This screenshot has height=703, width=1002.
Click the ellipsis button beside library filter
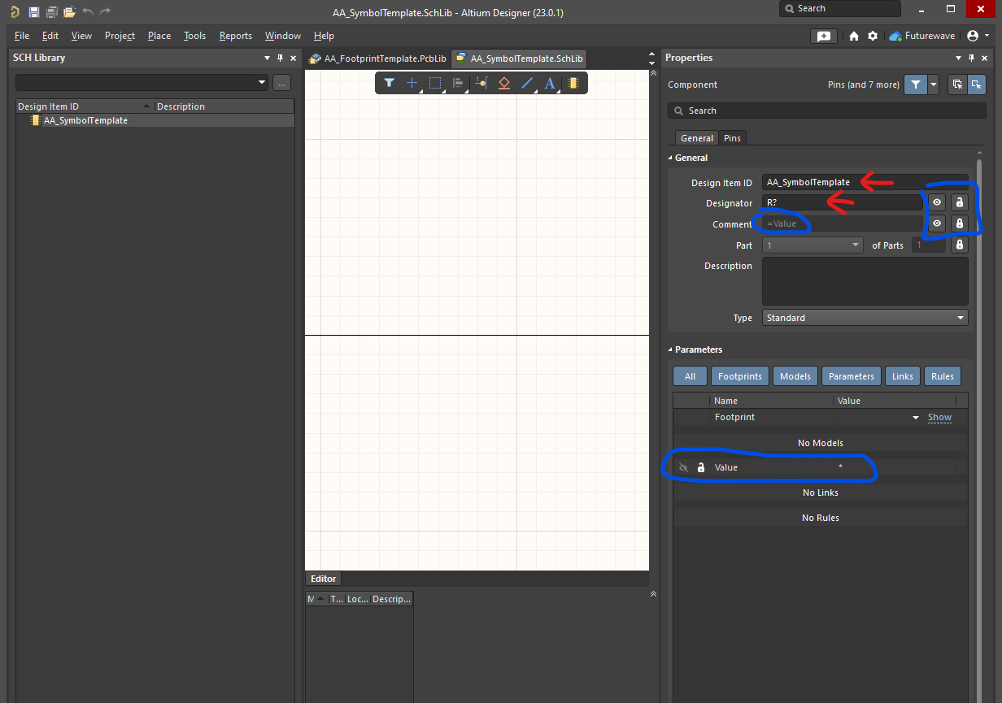click(281, 82)
